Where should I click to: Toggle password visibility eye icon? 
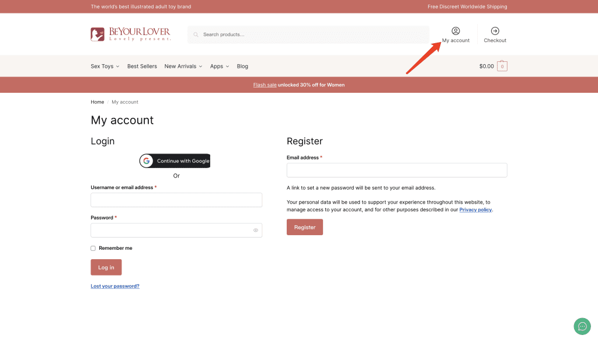255,231
